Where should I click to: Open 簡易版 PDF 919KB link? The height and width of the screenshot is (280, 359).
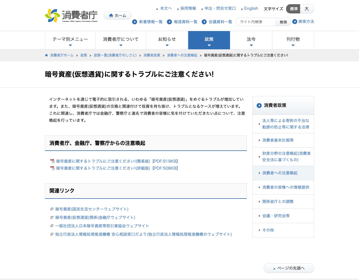pos(118,161)
